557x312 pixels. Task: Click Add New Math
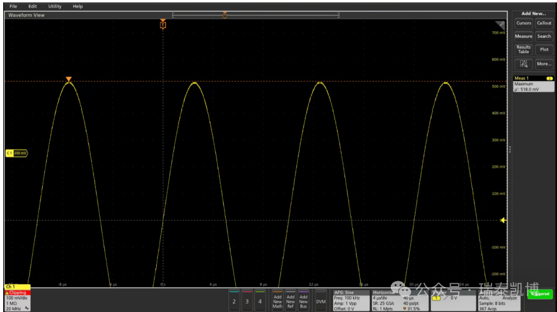(277, 301)
